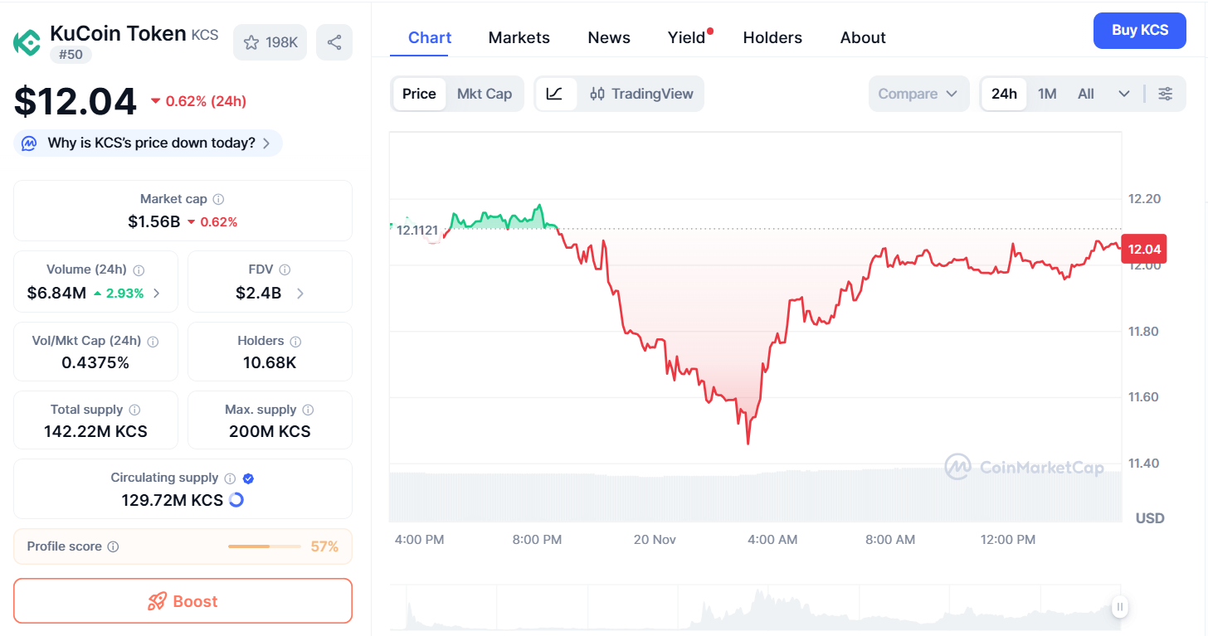This screenshot has height=636, width=1208.
Task: Open chart settings sliders icon
Action: click(x=1165, y=94)
